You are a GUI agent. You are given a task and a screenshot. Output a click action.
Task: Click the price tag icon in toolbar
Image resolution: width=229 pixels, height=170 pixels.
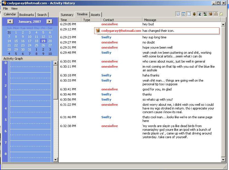click(x=216, y=14)
